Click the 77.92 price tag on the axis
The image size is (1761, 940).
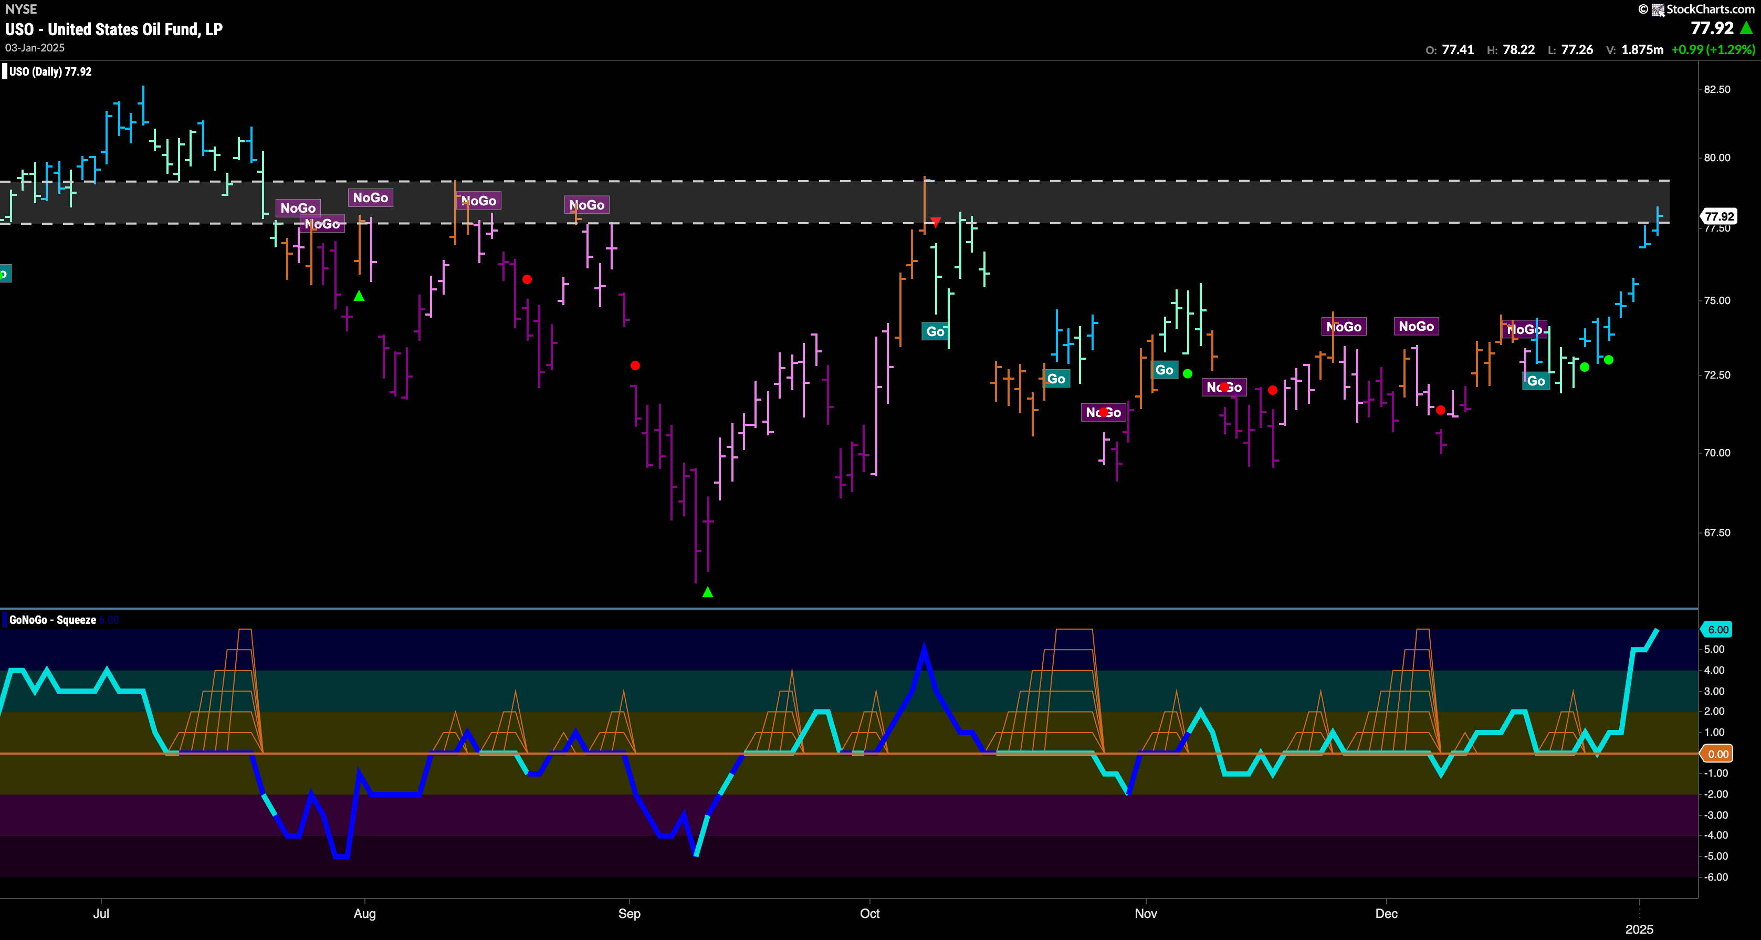point(1720,217)
